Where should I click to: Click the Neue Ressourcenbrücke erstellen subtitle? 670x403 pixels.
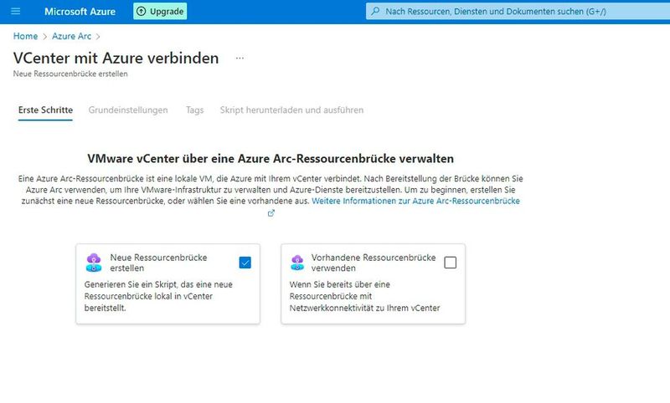pos(70,74)
